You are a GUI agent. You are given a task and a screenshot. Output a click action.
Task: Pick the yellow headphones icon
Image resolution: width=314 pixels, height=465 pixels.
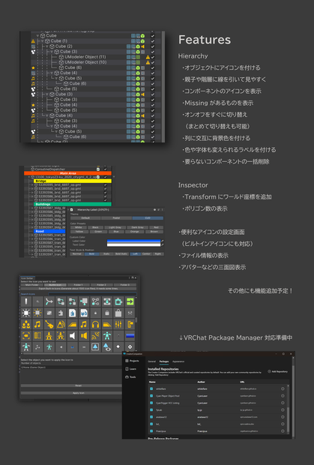click(95, 324)
